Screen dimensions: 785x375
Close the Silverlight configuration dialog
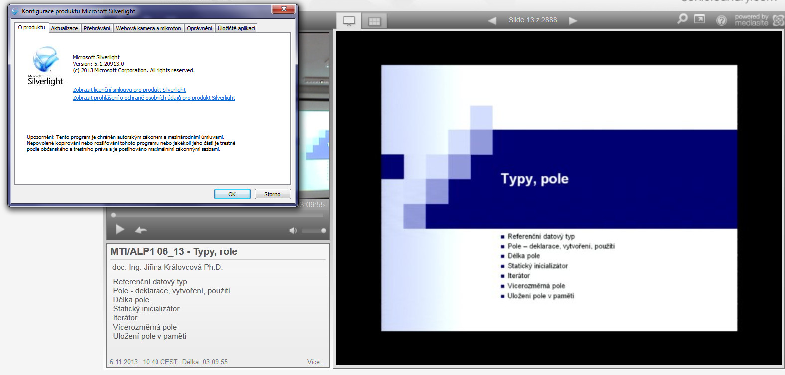284,9
